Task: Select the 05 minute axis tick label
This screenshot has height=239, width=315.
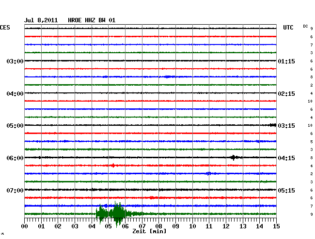Action: tap(108, 226)
